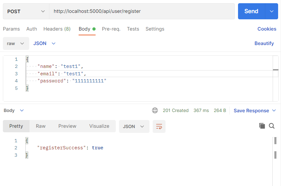
Task: Click the 264 B response size
Action: pyautogui.click(x=220, y=110)
